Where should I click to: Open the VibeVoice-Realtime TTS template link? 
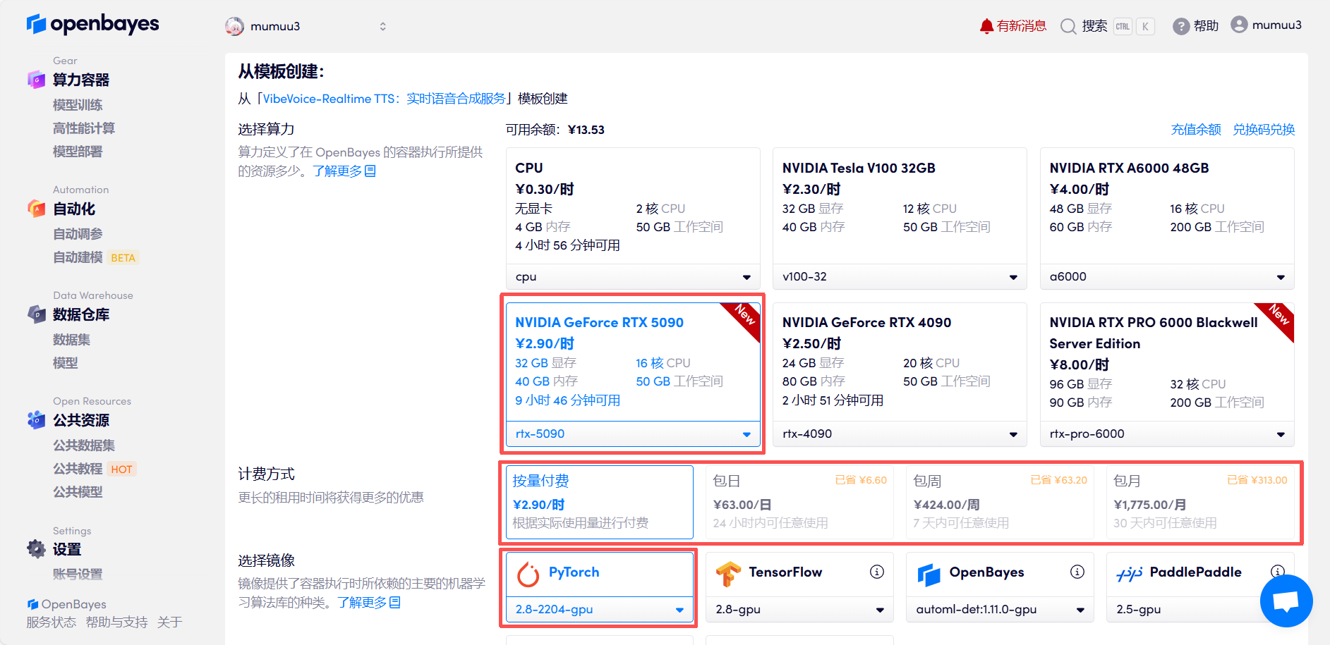pos(384,99)
